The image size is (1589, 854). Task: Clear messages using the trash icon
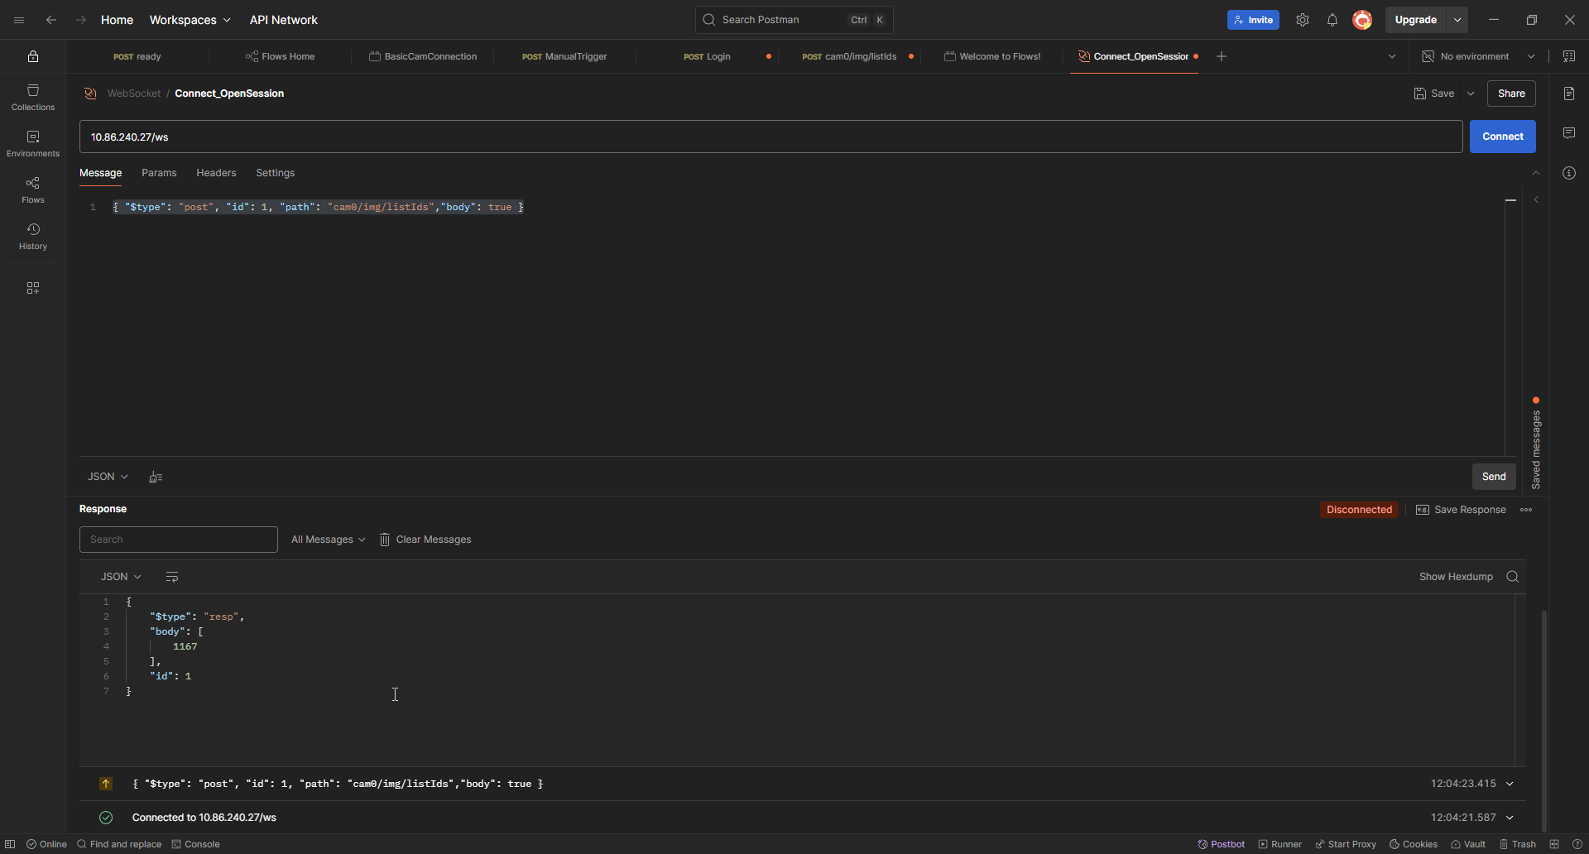[x=385, y=539]
